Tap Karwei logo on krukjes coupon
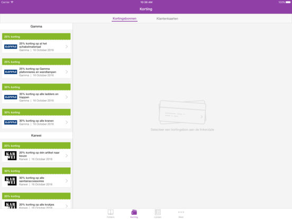 pos(11,205)
